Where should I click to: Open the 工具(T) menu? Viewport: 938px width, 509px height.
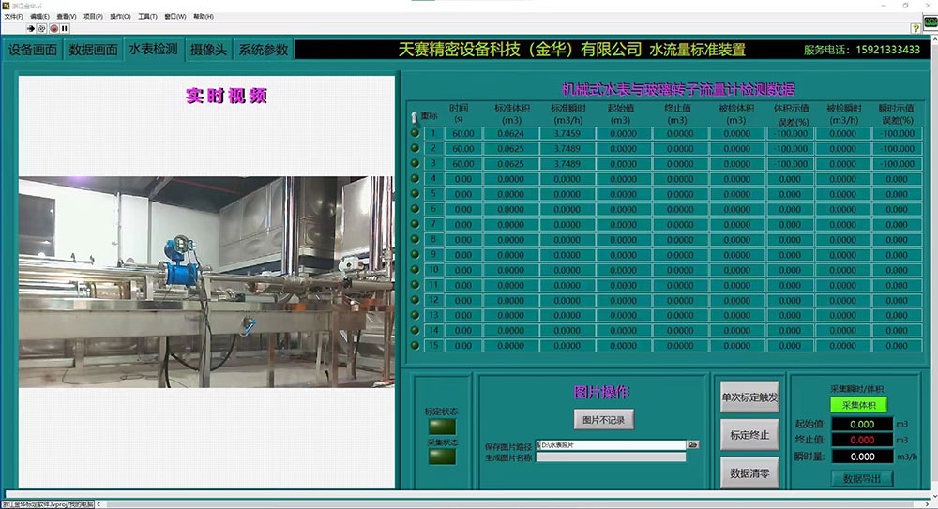tap(147, 17)
